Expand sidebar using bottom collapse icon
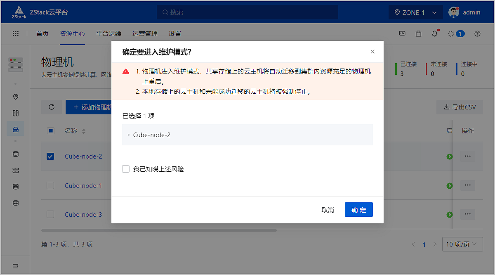 [15, 266]
